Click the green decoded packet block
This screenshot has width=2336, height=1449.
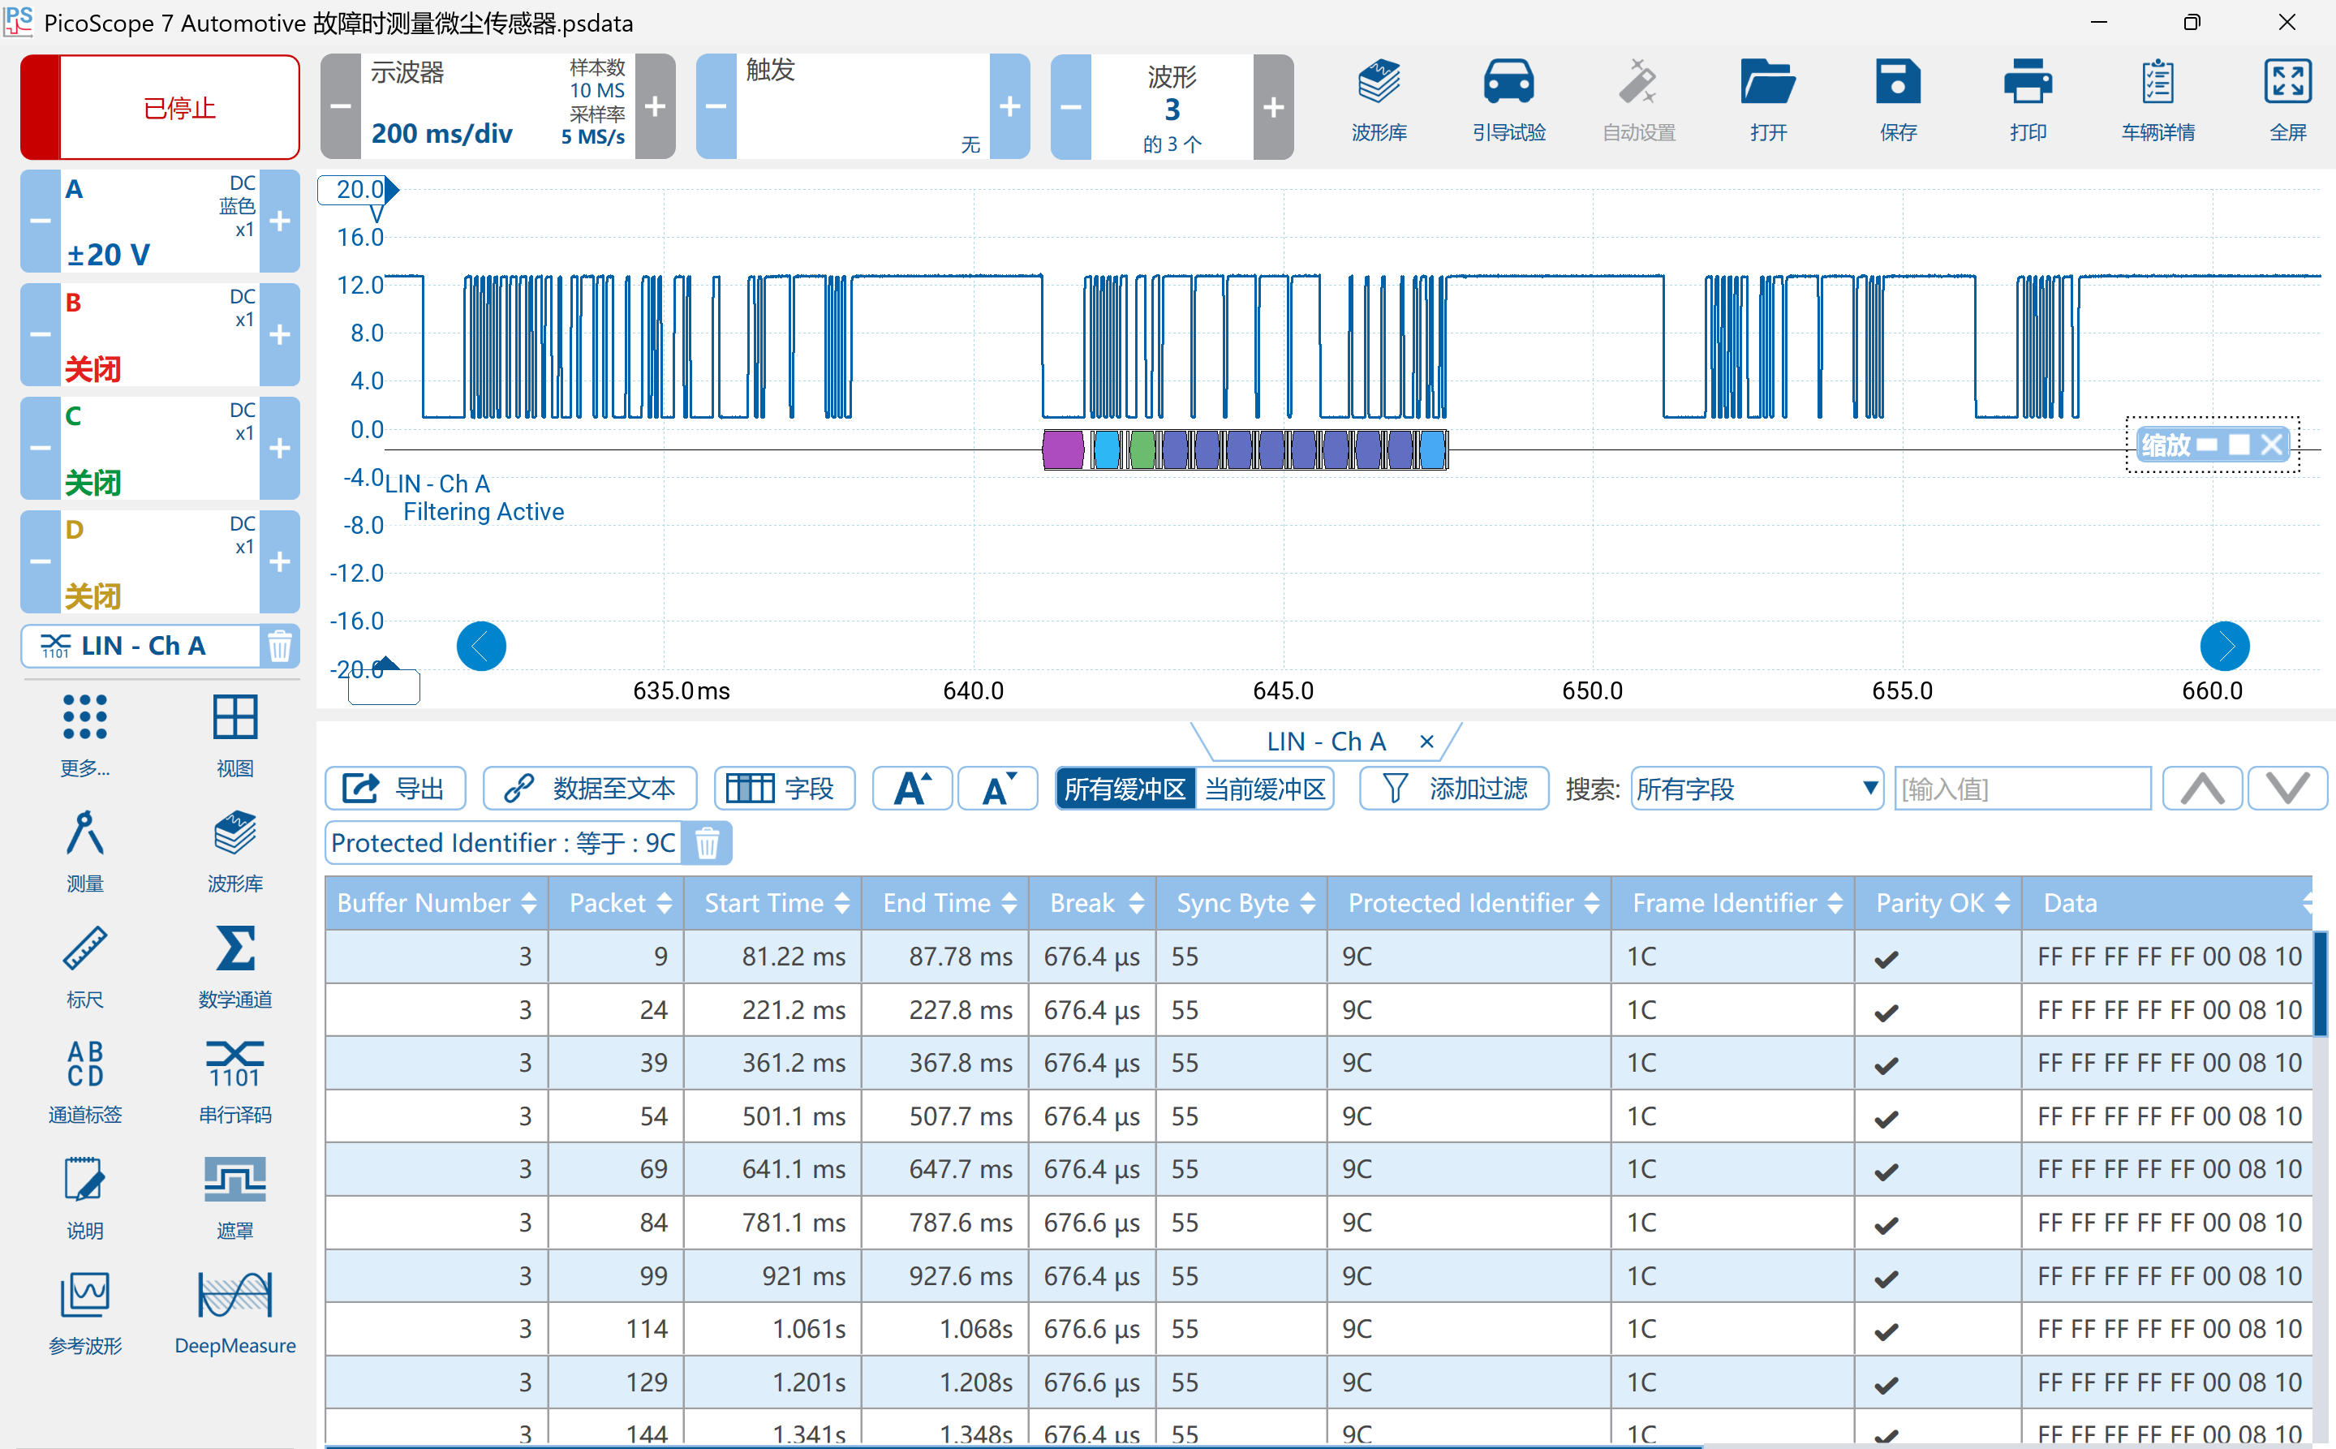(1141, 449)
